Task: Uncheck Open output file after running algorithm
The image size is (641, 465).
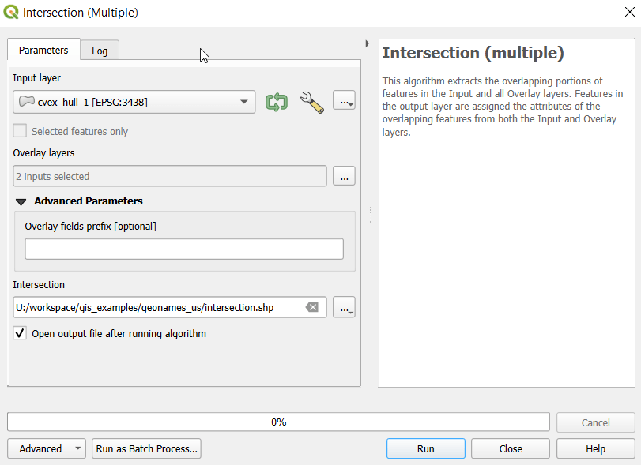Action: (21, 333)
